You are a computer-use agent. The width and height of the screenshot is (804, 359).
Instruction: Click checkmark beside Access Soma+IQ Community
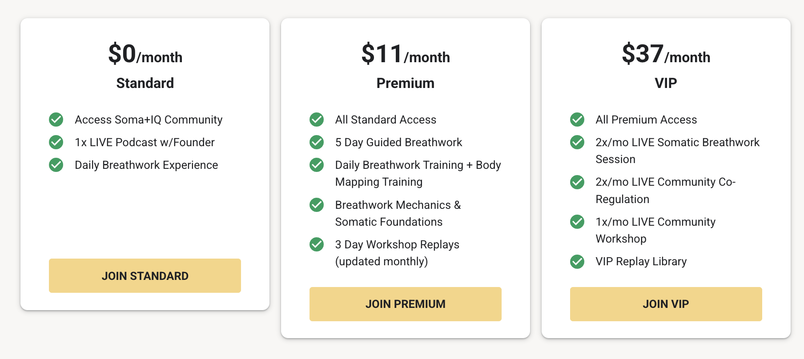pyautogui.click(x=56, y=120)
